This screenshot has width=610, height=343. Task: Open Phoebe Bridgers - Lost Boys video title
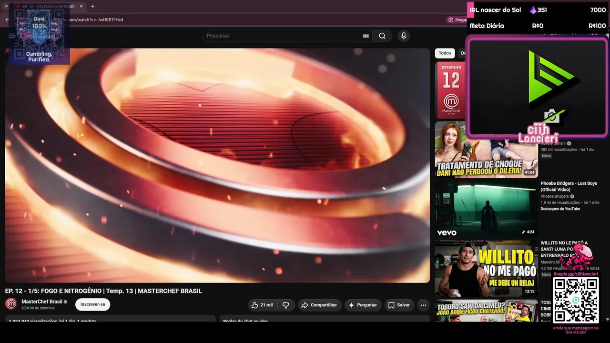click(569, 186)
